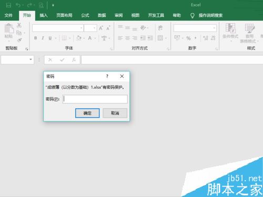
Task: Click the Decrease Decimal icon
Action: [x=213, y=38]
